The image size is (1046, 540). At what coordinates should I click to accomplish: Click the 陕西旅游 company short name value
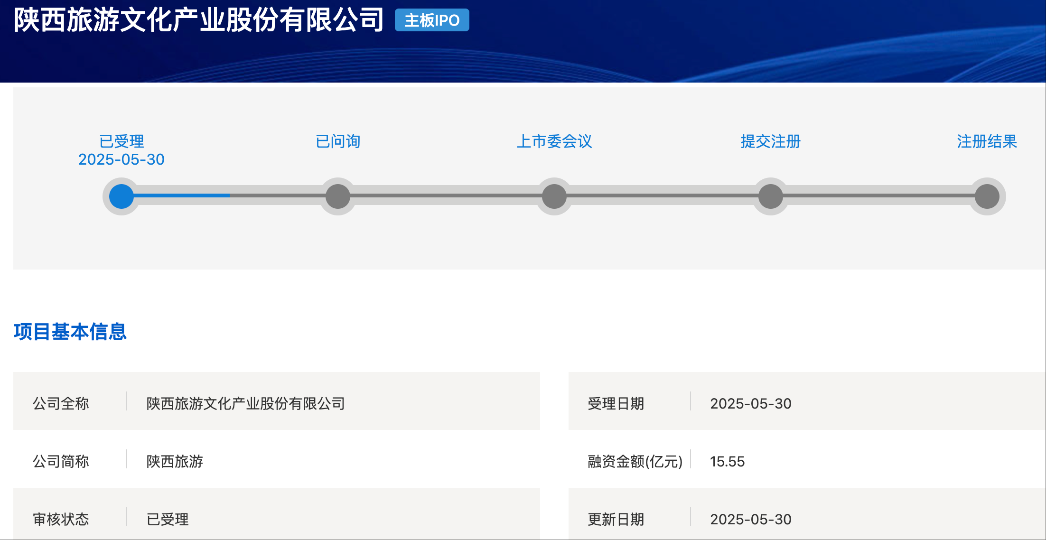tap(175, 461)
